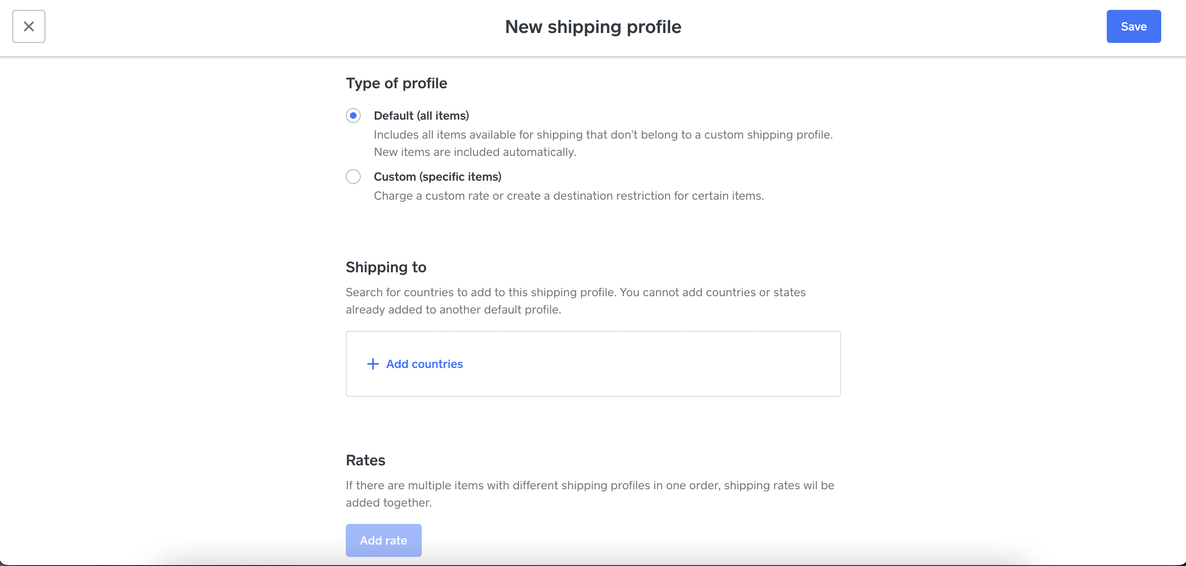Select the Custom (specific items) radio button
This screenshot has width=1186, height=566.
point(353,177)
